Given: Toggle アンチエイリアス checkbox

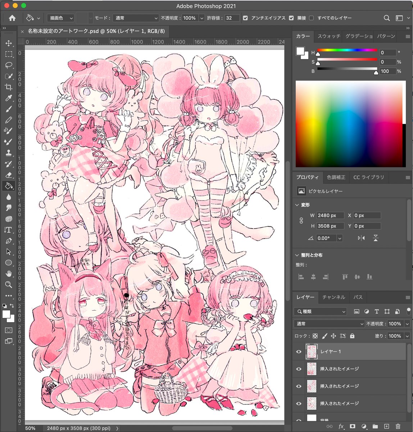Looking at the screenshot, I should coord(245,18).
